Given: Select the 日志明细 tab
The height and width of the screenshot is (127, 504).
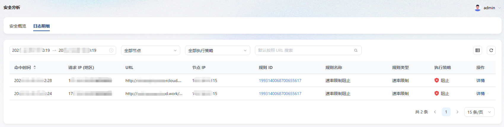Looking at the screenshot, I should click(42, 26).
